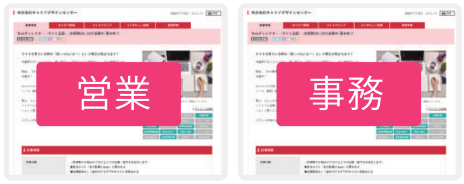Open the fourth red tab in left panel
The image size is (464, 184).
click(x=137, y=25)
